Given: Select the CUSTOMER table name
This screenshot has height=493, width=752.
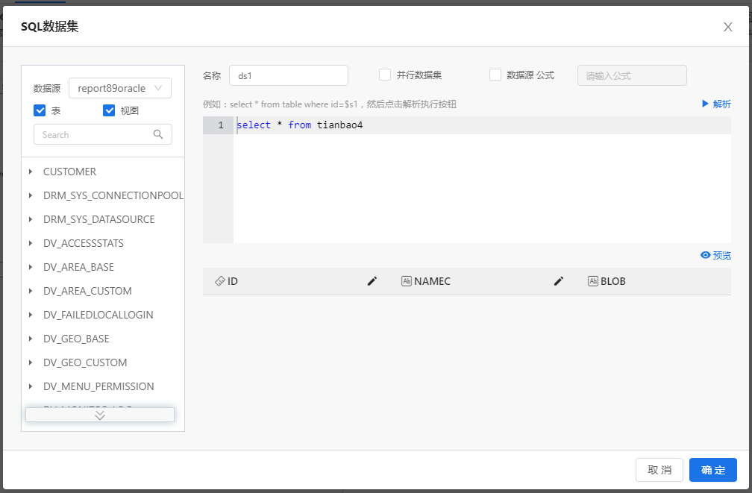Looking at the screenshot, I should (x=69, y=172).
